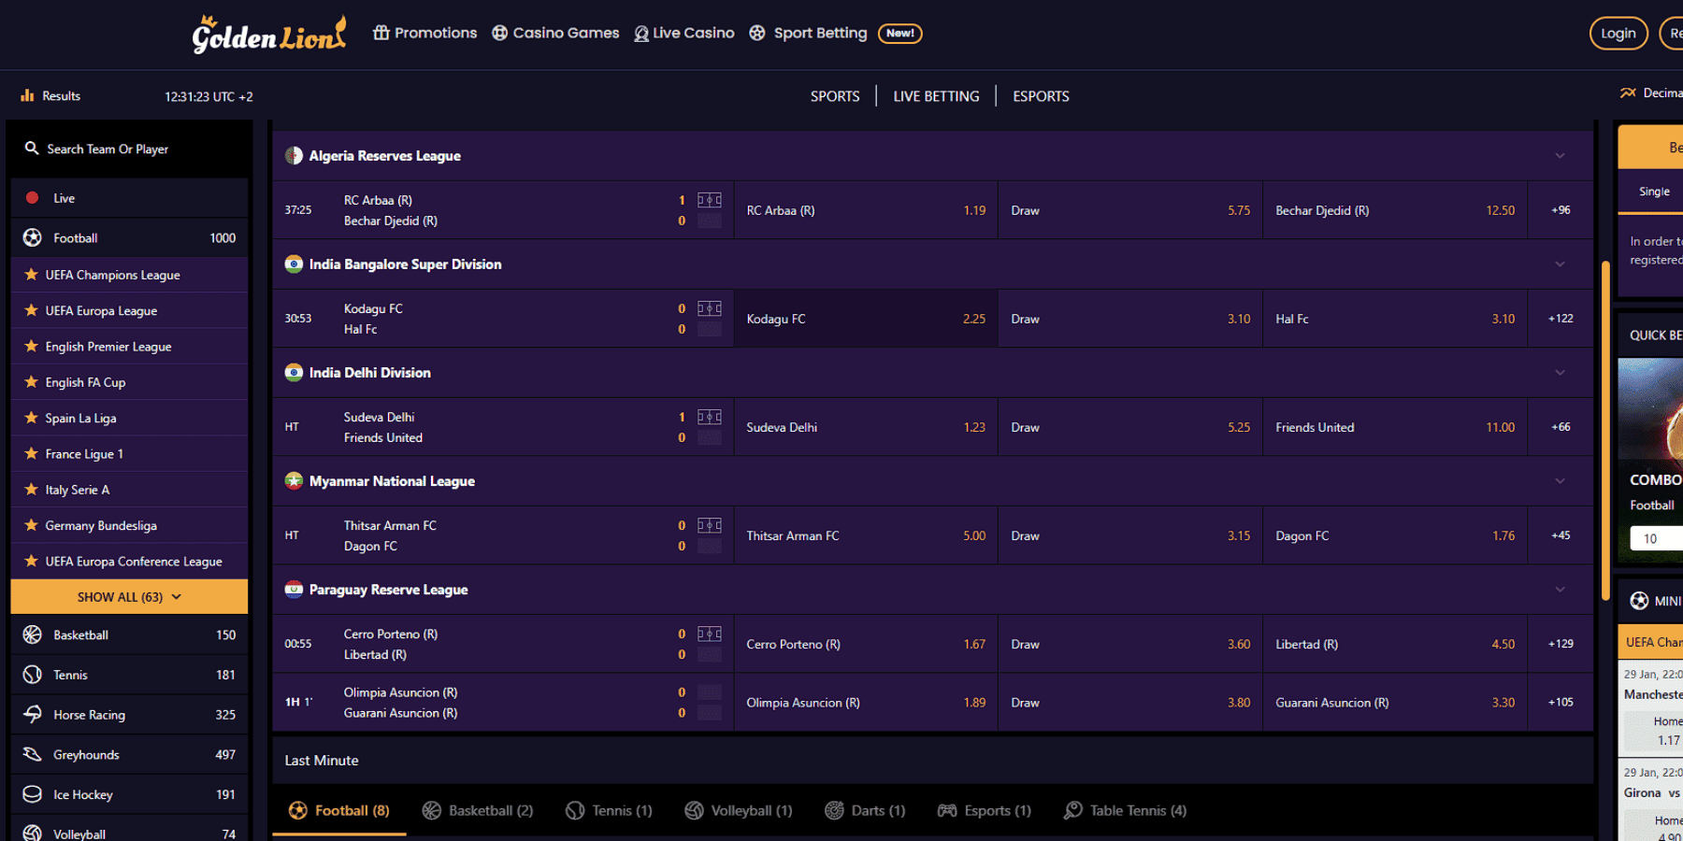Collapse the India Bangalore Super Division section
This screenshot has width=1683, height=841.
pos(1560,264)
